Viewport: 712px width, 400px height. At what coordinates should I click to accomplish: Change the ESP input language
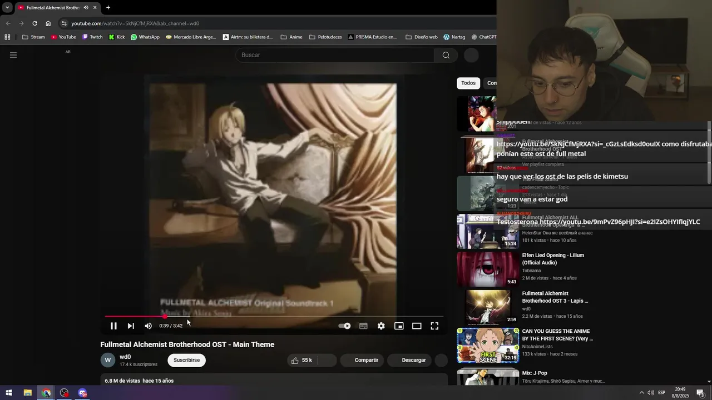point(662,393)
